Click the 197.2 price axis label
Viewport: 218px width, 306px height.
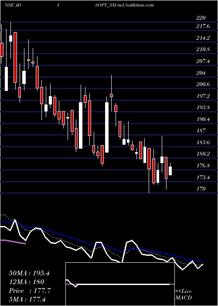203,96
